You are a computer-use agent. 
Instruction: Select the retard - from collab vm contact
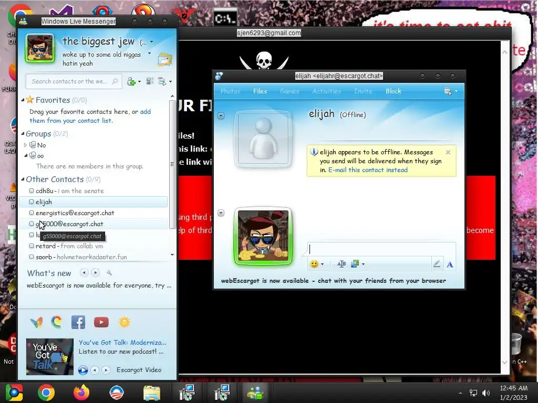94,246
